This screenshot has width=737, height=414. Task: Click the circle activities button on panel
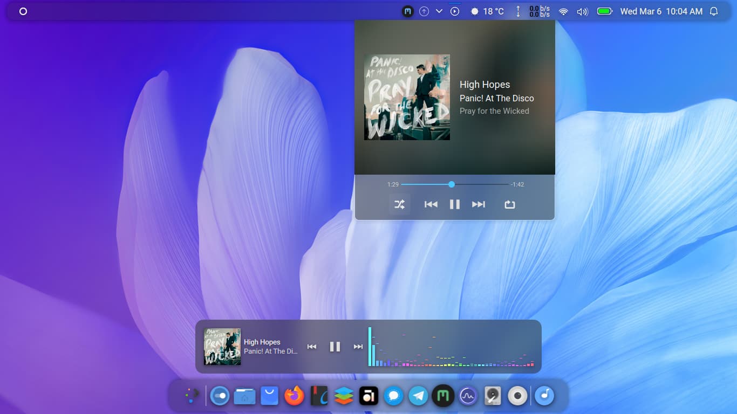point(23,11)
